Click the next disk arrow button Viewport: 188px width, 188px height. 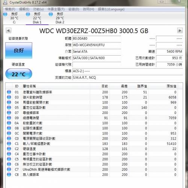click(180, 30)
